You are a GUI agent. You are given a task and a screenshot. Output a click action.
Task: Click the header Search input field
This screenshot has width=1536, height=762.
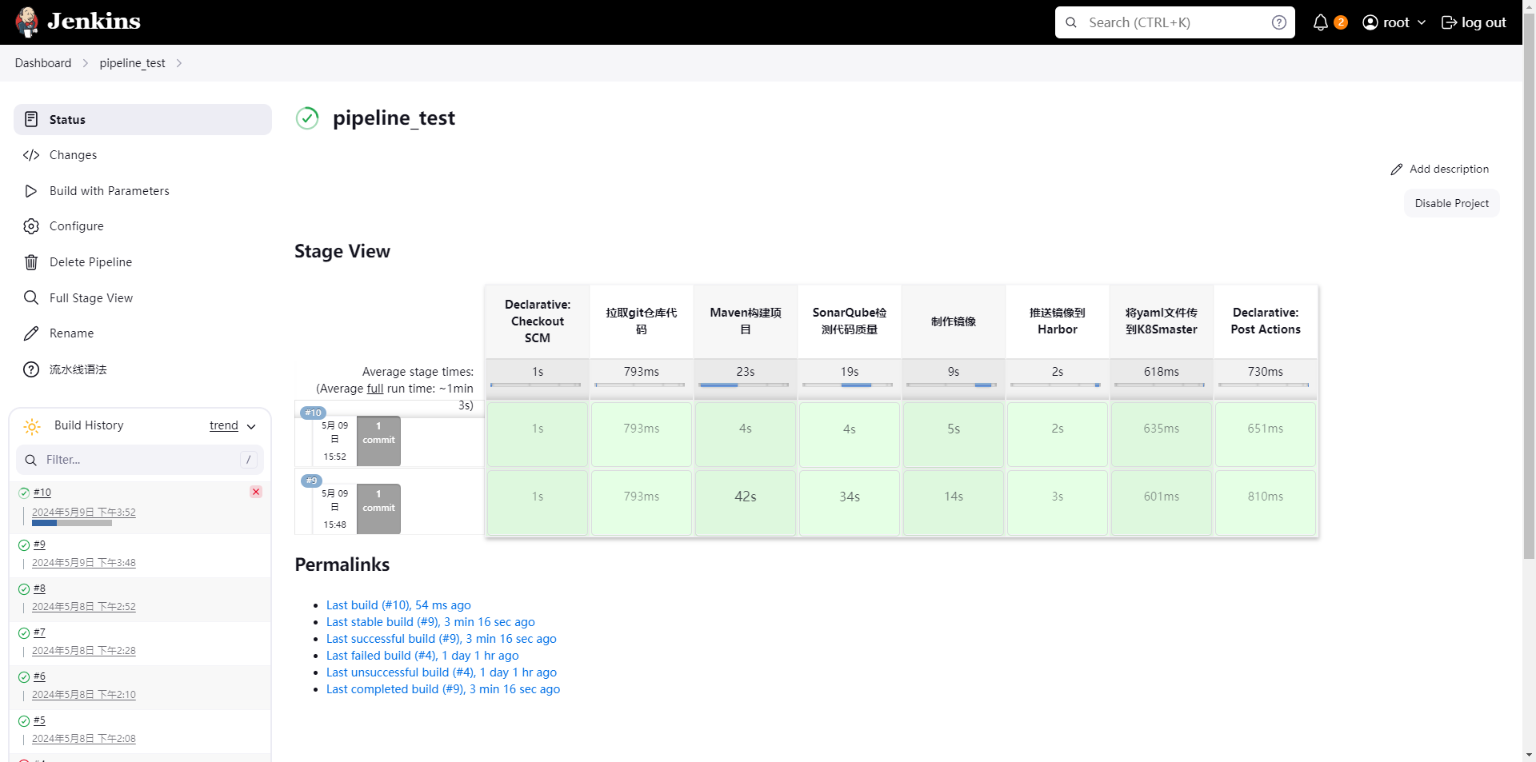[1174, 22]
